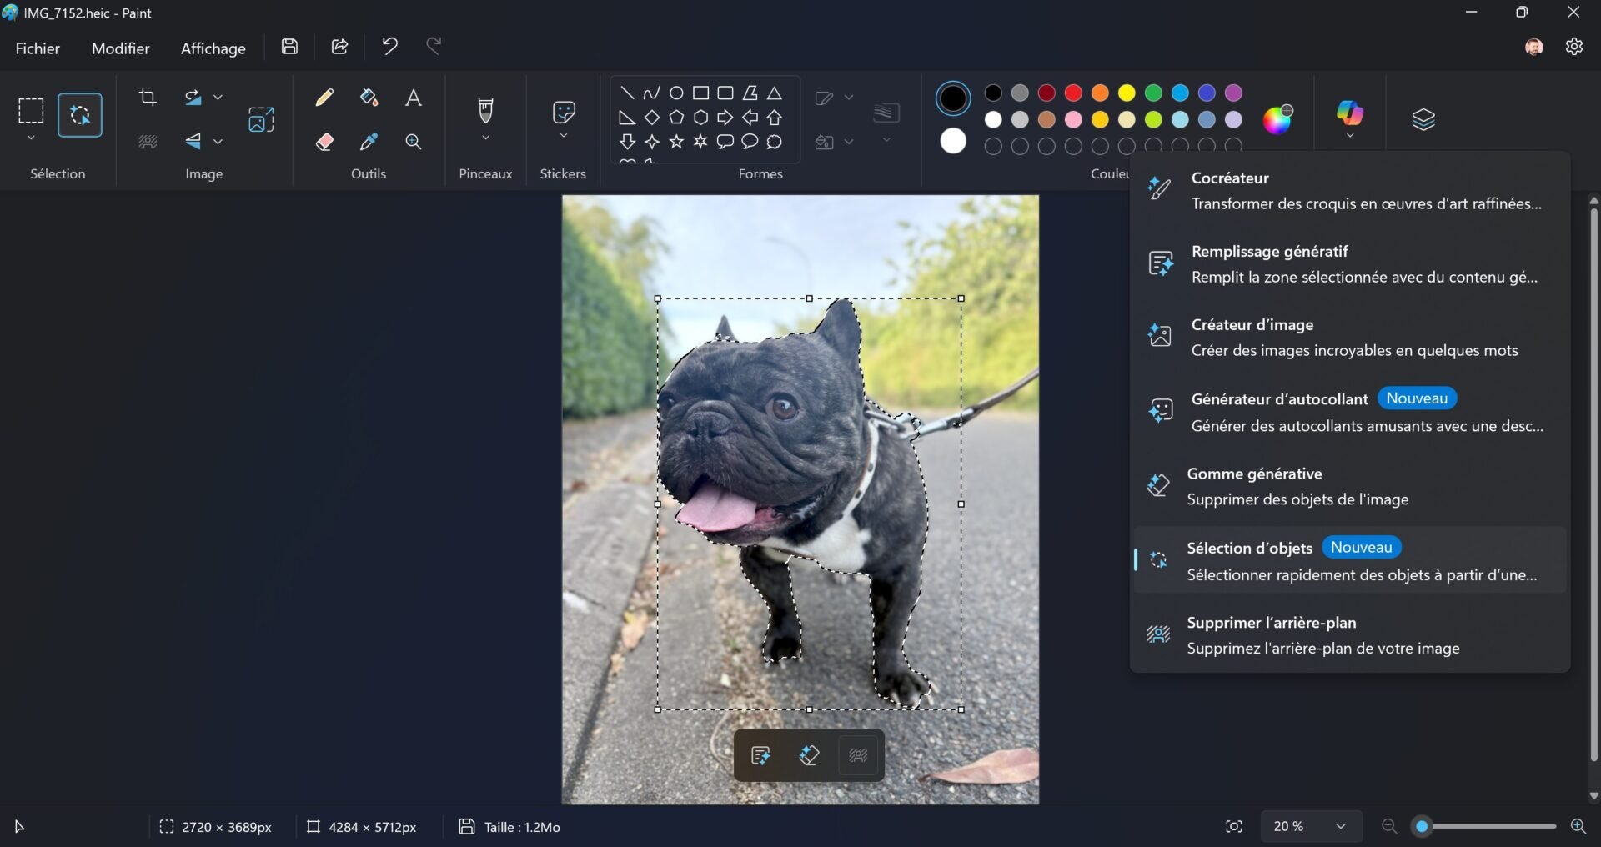The height and width of the screenshot is (847, 1601).
Task: Open the Edit colors wheel
Action: click(x=1277, y=119)
